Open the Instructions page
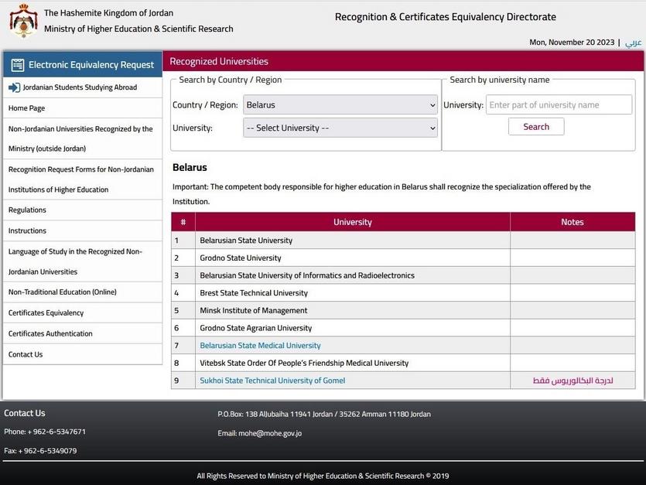The image size is (646, 485). pos(27,231)
